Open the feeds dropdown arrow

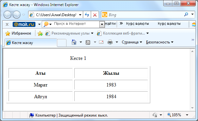click(x=95, y=42)
